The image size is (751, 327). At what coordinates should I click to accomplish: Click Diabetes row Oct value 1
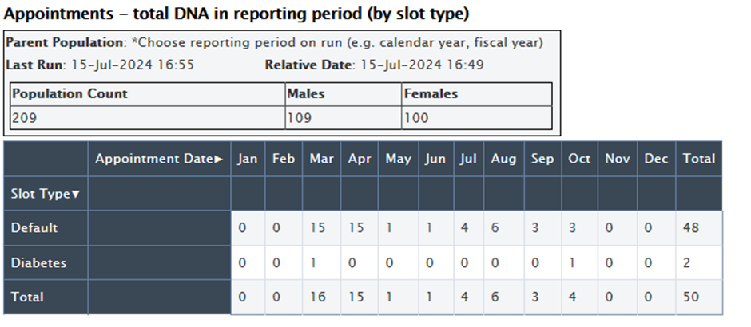click(571, 262)
